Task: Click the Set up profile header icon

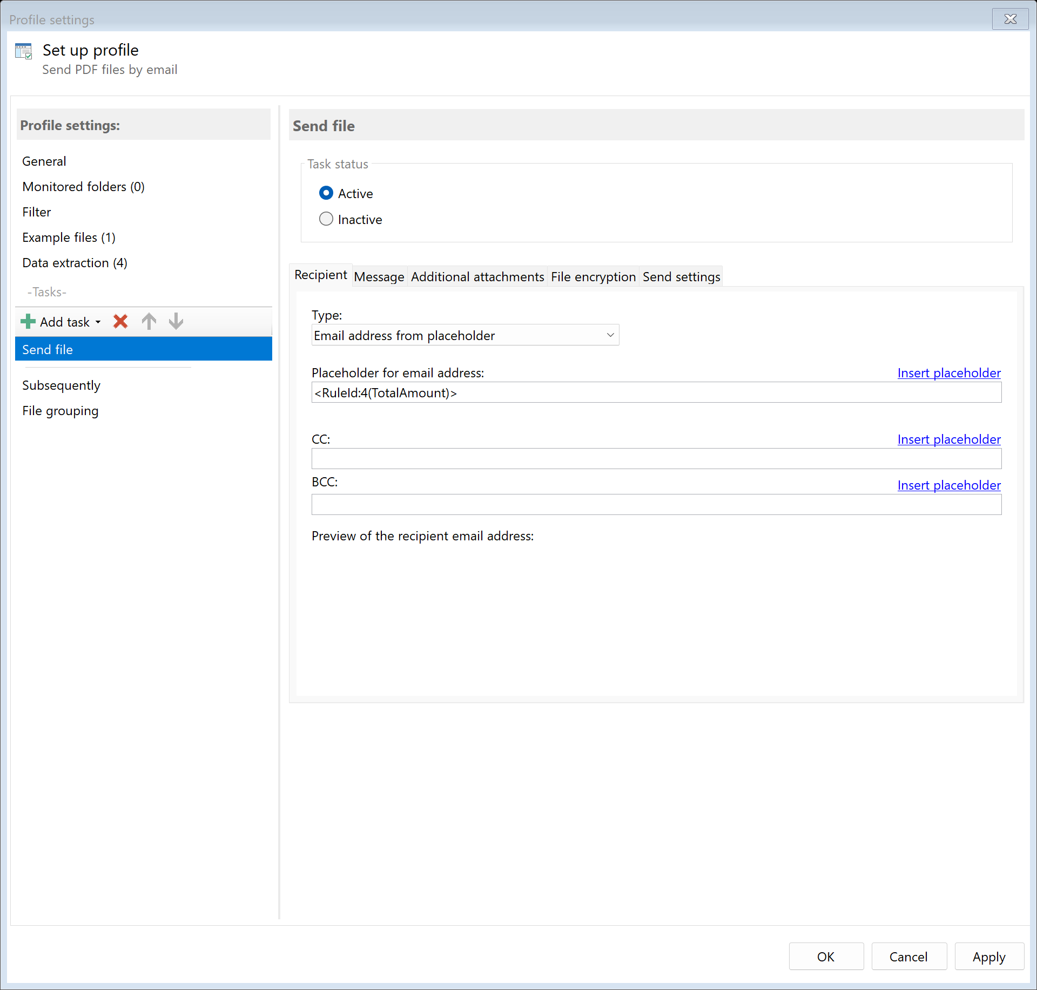Action: point(24,51)
